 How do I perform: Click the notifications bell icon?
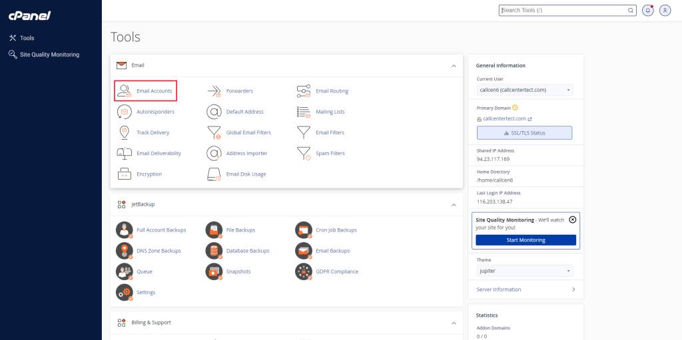point(647,11)
